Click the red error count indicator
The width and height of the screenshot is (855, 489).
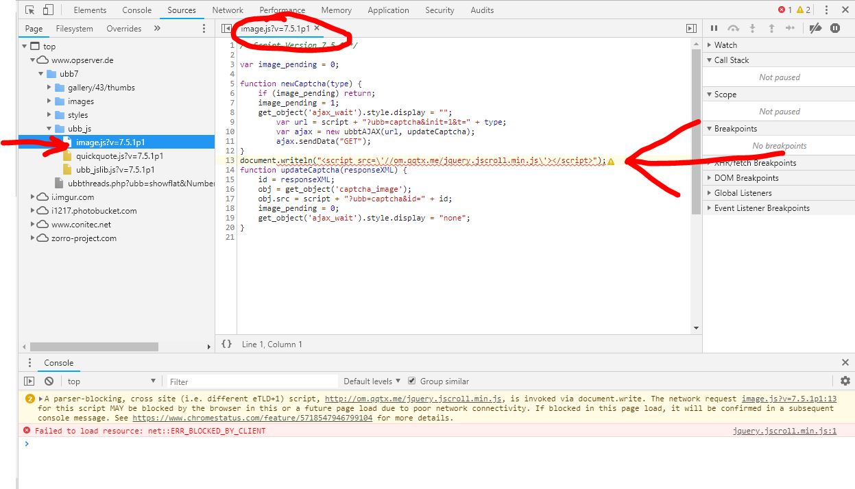pyautogui.click(x=785, y=10)
